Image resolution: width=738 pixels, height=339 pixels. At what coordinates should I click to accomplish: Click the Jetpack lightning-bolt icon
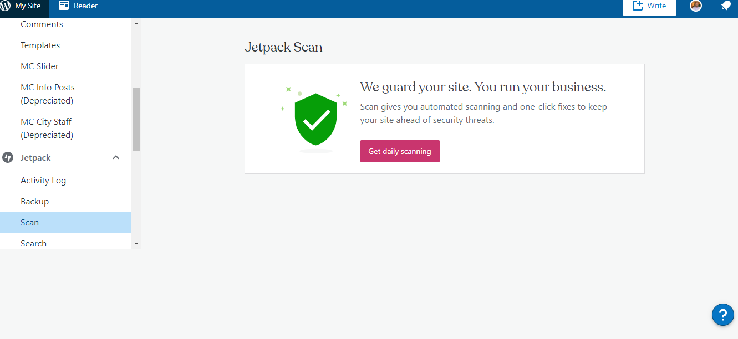pyautogui.click(x=8, y=158)
